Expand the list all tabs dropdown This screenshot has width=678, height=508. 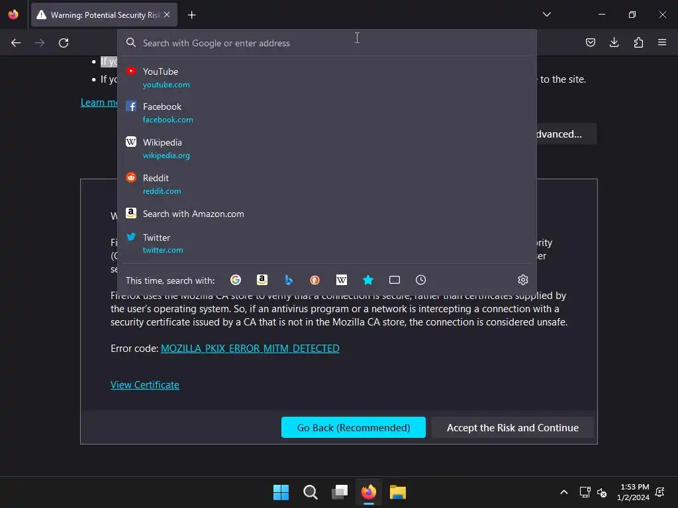[546, 15]
